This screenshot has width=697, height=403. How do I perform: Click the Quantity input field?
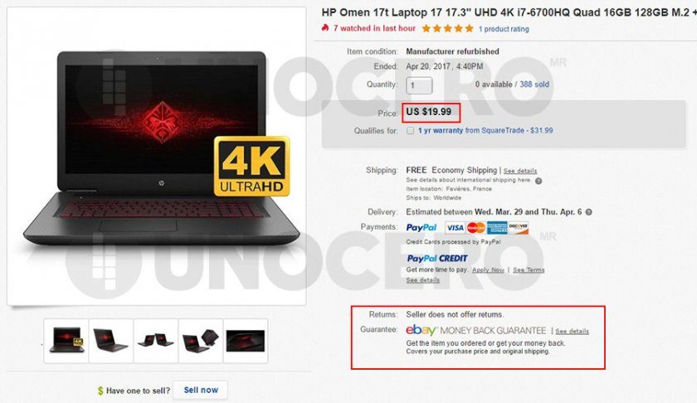tap(419, 85)
